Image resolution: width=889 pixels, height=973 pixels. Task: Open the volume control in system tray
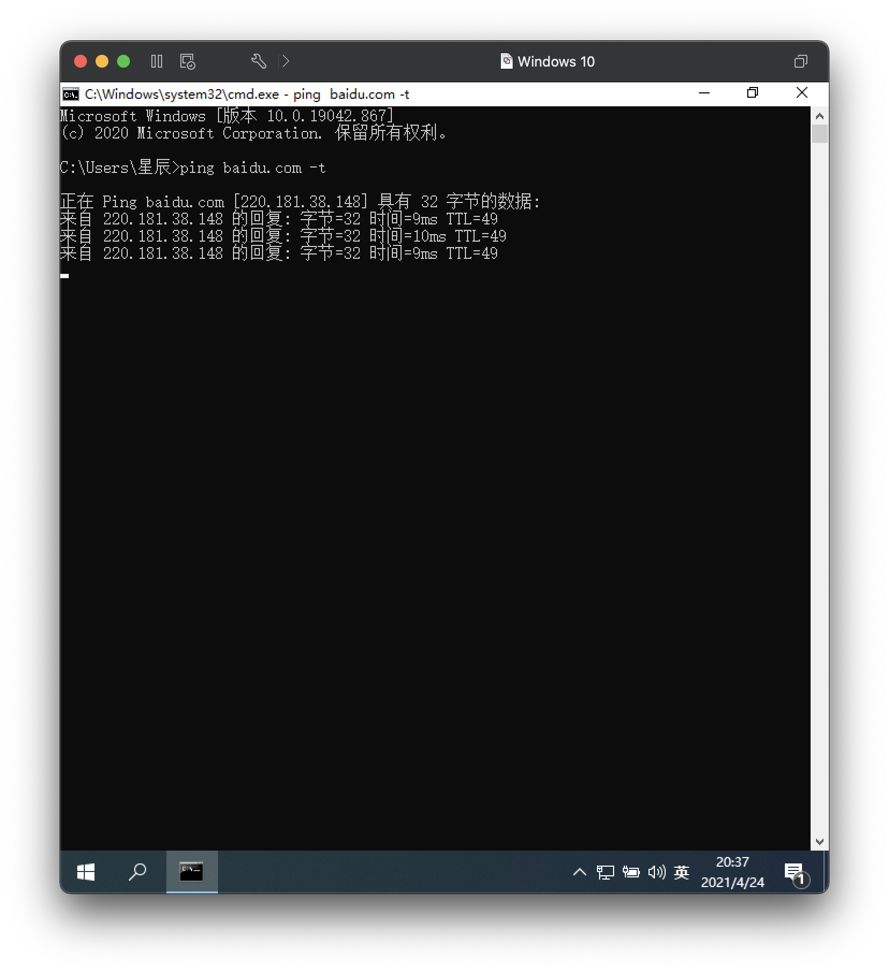tap(657, 872)
